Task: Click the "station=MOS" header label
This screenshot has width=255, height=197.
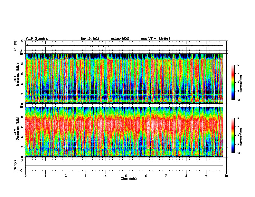Action: click(x=120, y=39)
